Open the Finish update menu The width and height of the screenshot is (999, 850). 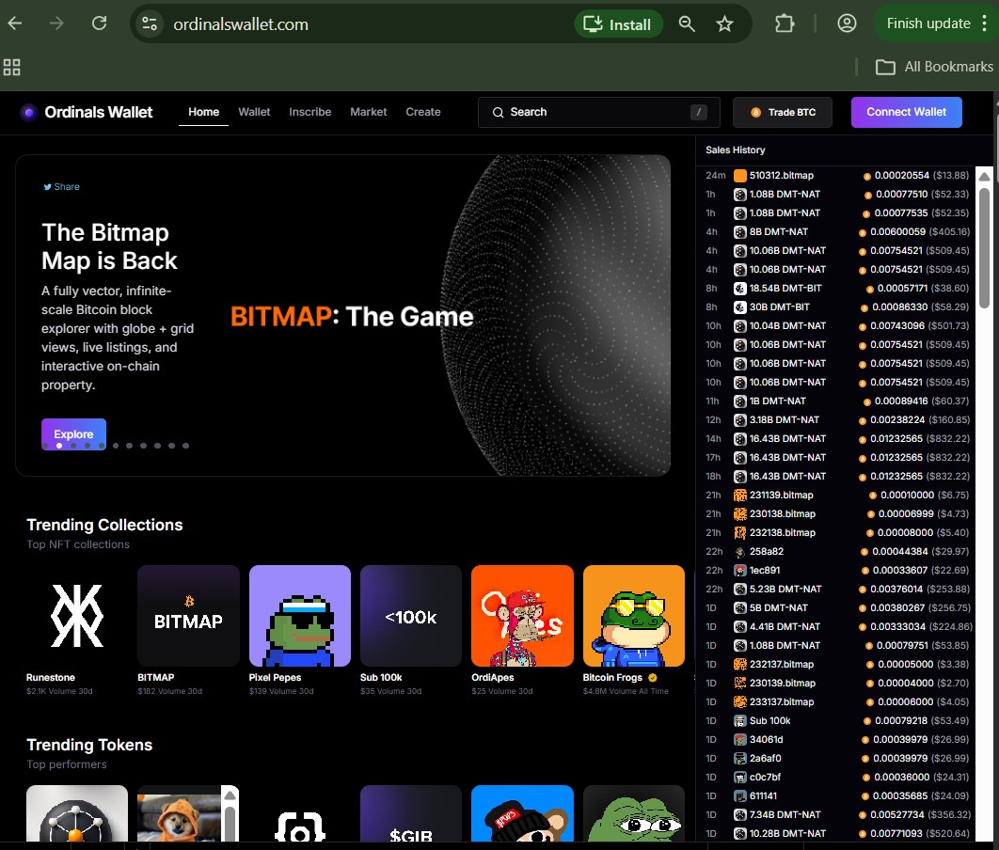[935, 24]
